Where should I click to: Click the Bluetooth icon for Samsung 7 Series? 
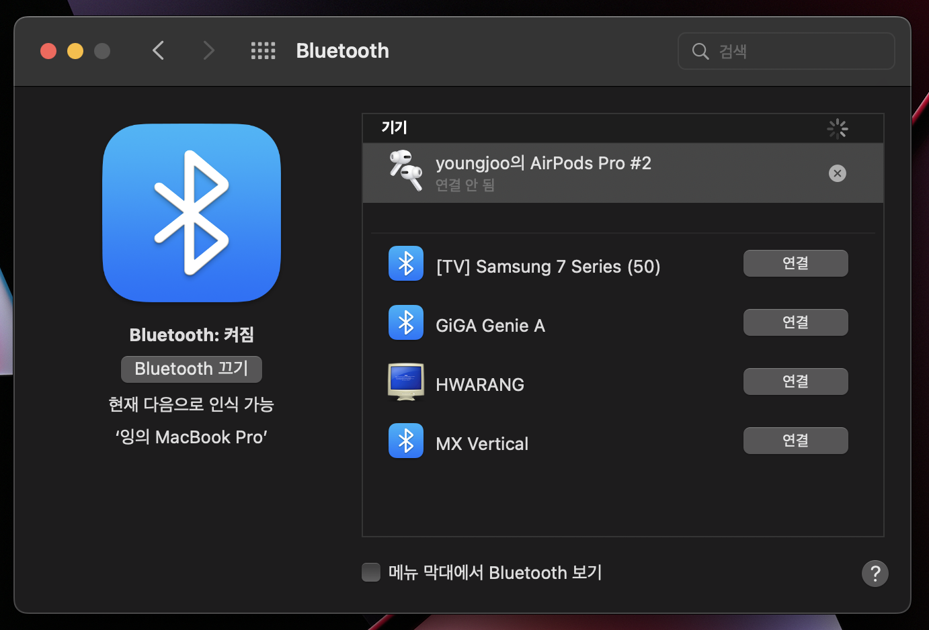pyautogui.click(x=406, y=263)
